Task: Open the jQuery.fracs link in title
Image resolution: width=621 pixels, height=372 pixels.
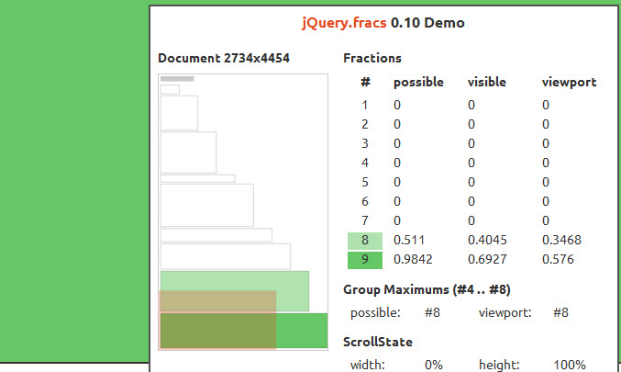Action: click(x=344, y=23)
